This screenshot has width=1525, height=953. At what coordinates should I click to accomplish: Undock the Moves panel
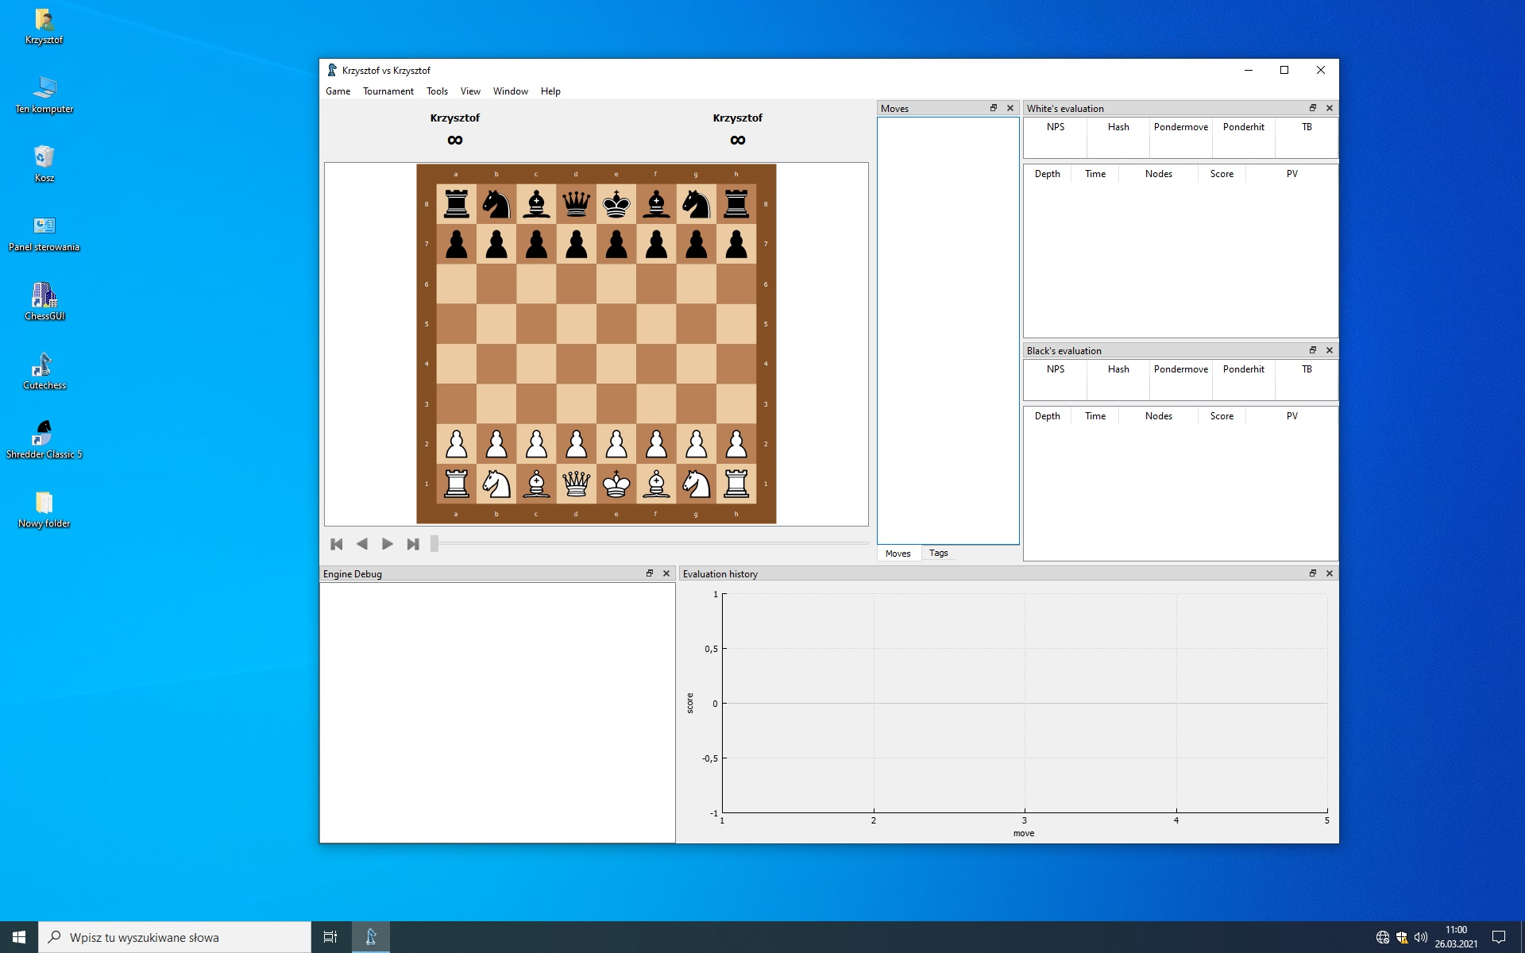click(993, 108)
